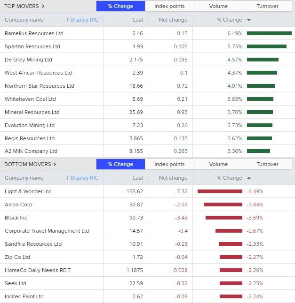Viewport: 295px width, 303px height.
Task: Select Bottom Movers Volume tab
Action: [218, 164]
